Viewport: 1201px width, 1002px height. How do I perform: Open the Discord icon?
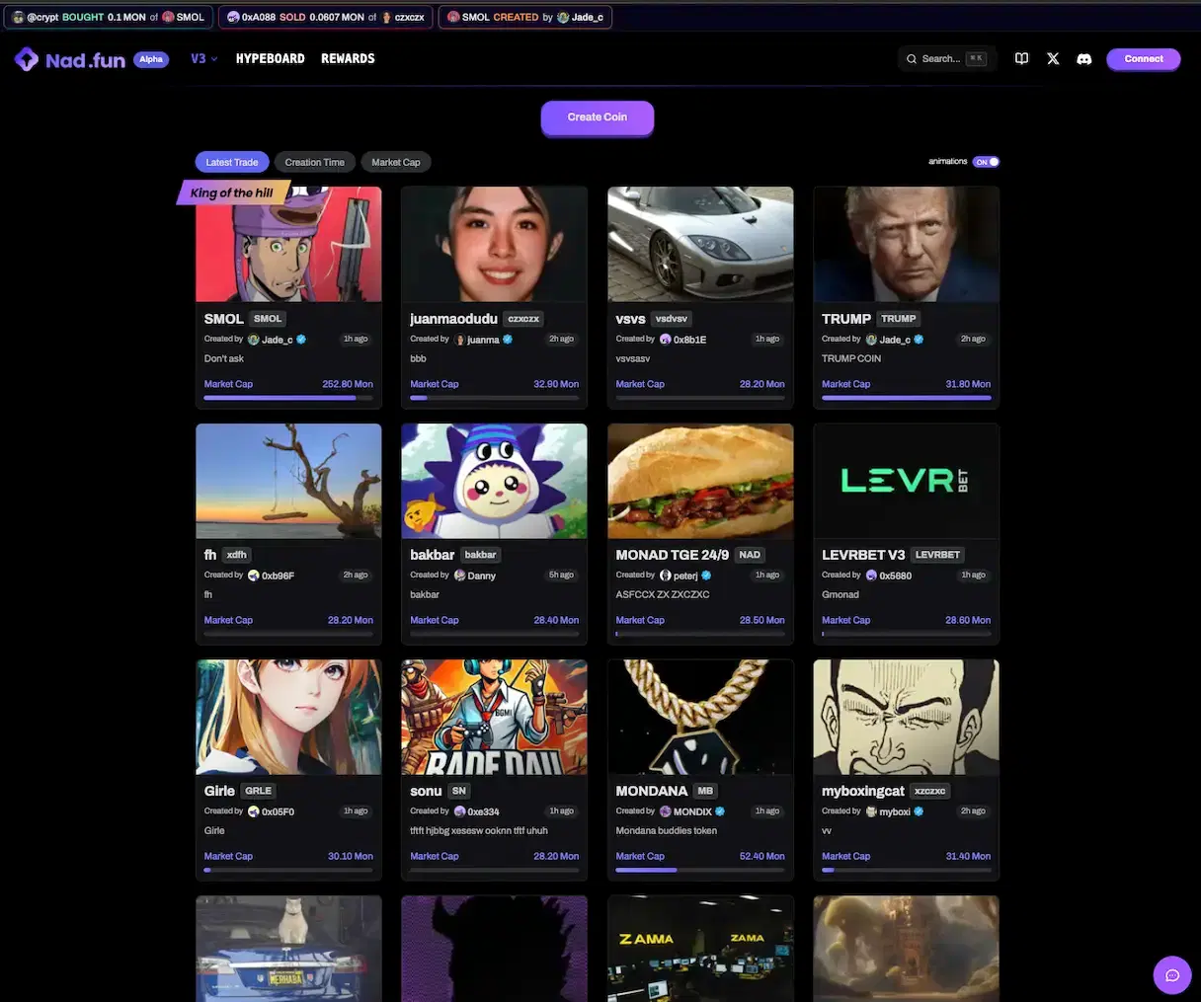click(1083, 59)
